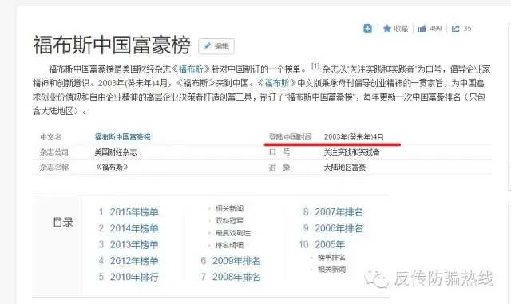The width and height of the screenshot is (511, 304).
Task: Click the 登陆中国时间 label
Action: 290,137
